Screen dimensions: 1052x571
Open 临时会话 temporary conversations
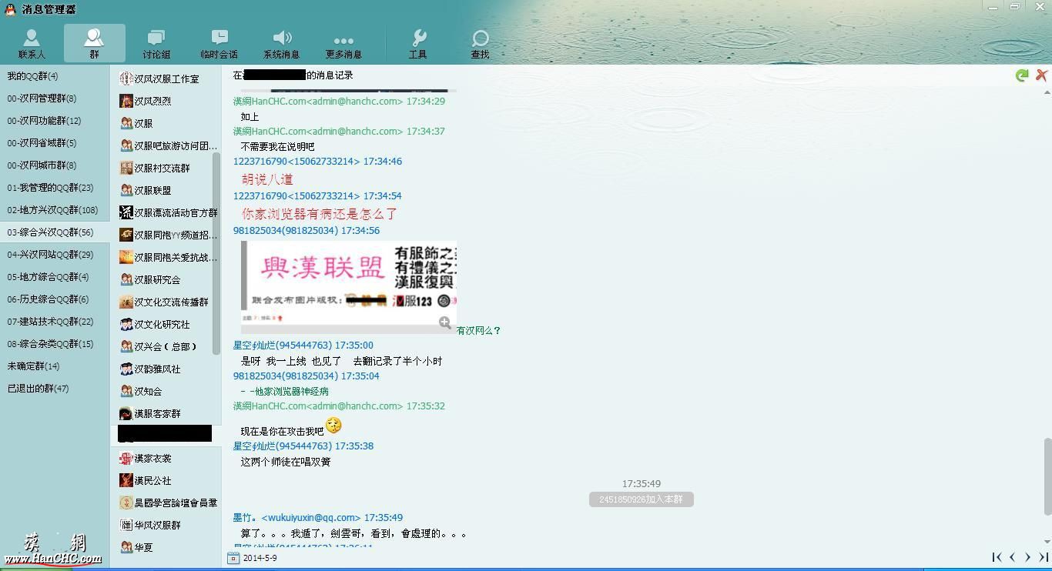point(219,44)
